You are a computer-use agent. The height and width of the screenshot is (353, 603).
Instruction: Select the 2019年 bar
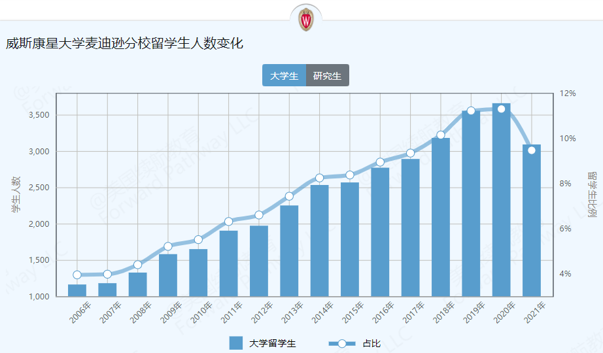471,203
